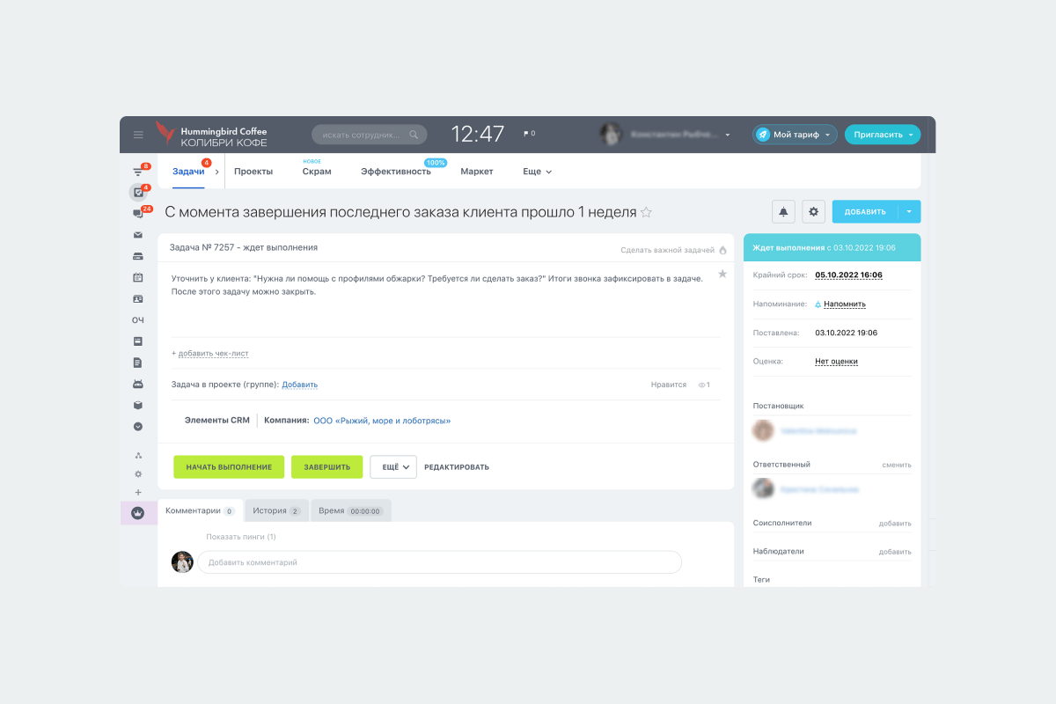
Task: Click добавить next to Соисполнители
Action: 895,524
